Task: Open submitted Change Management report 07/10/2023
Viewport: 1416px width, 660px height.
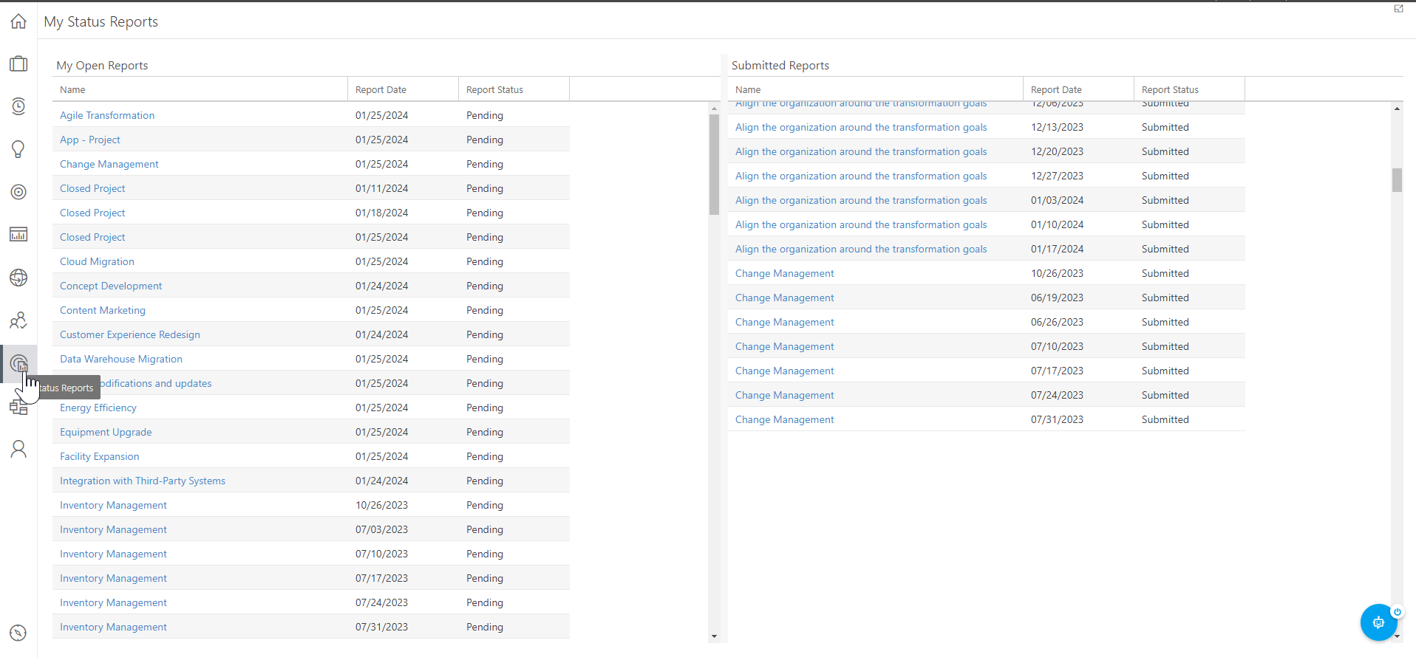Action: click(x=785, y=346)
